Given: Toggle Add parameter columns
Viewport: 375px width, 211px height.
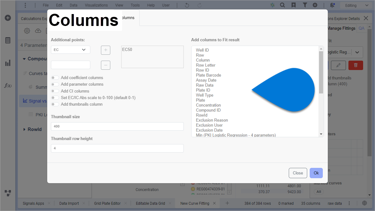Looking at the screenshot, I should pyautogui.click(x=55, y=84).
